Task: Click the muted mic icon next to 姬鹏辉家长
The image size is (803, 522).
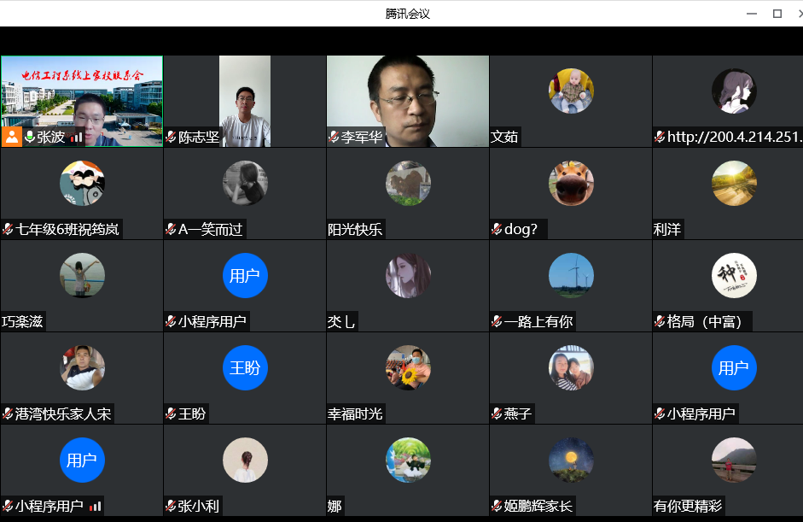Action: tap(497, 506)
